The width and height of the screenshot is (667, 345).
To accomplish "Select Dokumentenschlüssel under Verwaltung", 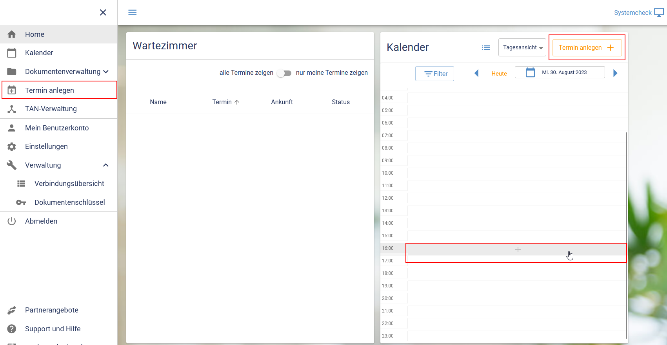I will tap(69, 202).
